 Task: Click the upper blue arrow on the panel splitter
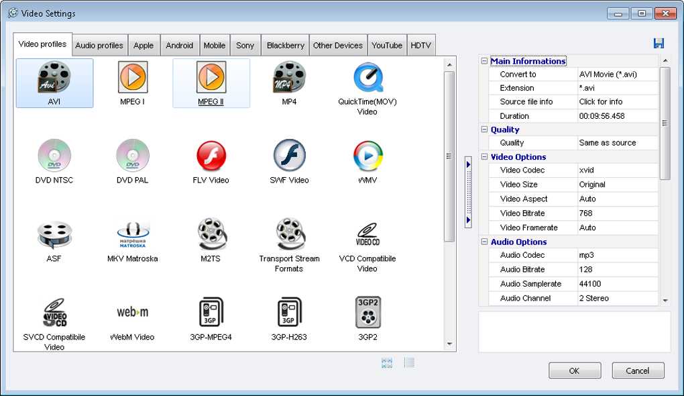468,164
